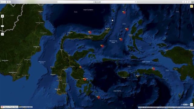Click the Самаринда city label
Viewport: 194px width, 109px height.
tap(36, 47)
